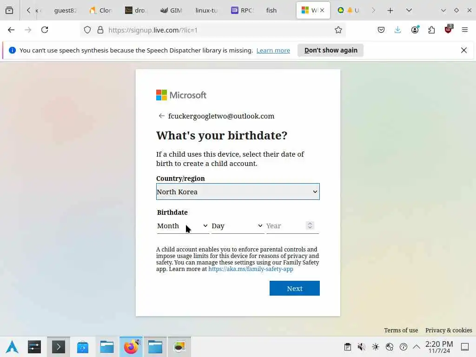Click the Don't show again button
476x357 pixels.
coord(331,50)
